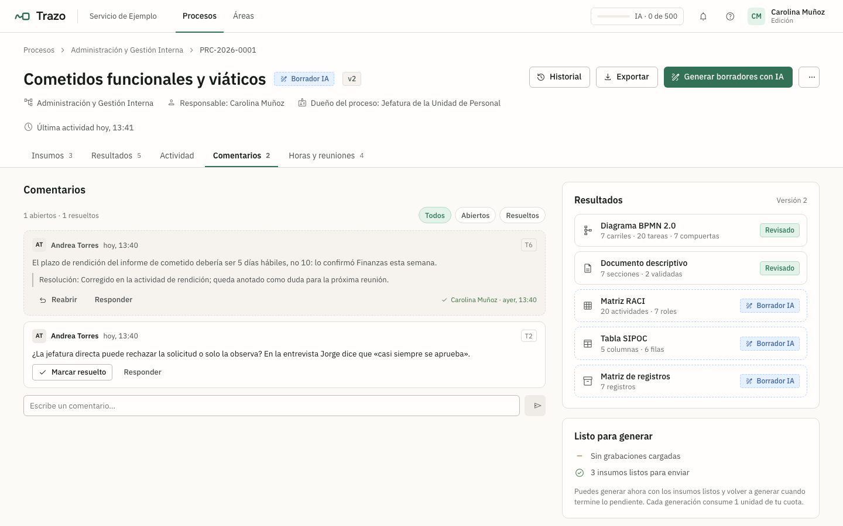Click the Tabla SIPOC table icon

click(588, 344)
